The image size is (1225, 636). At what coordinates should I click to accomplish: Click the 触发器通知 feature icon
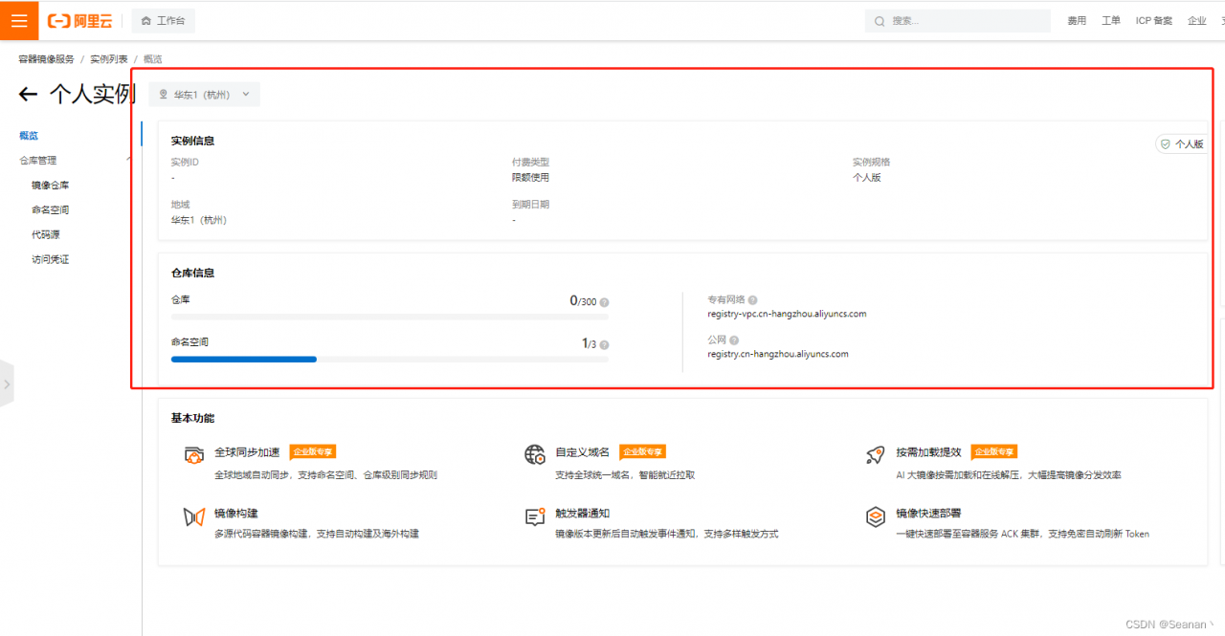coord(534,517)
